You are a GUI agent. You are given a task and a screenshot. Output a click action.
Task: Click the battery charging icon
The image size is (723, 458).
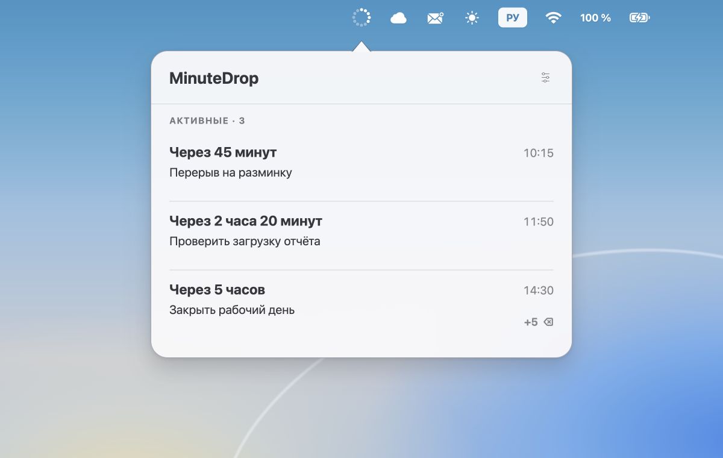(639, 18)
